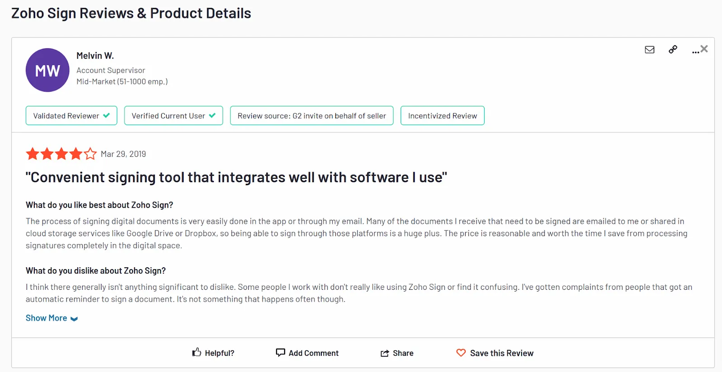
Task: Click the Mar 29, 2019 date
Action: pyautogui.click(x=123, y=154)
